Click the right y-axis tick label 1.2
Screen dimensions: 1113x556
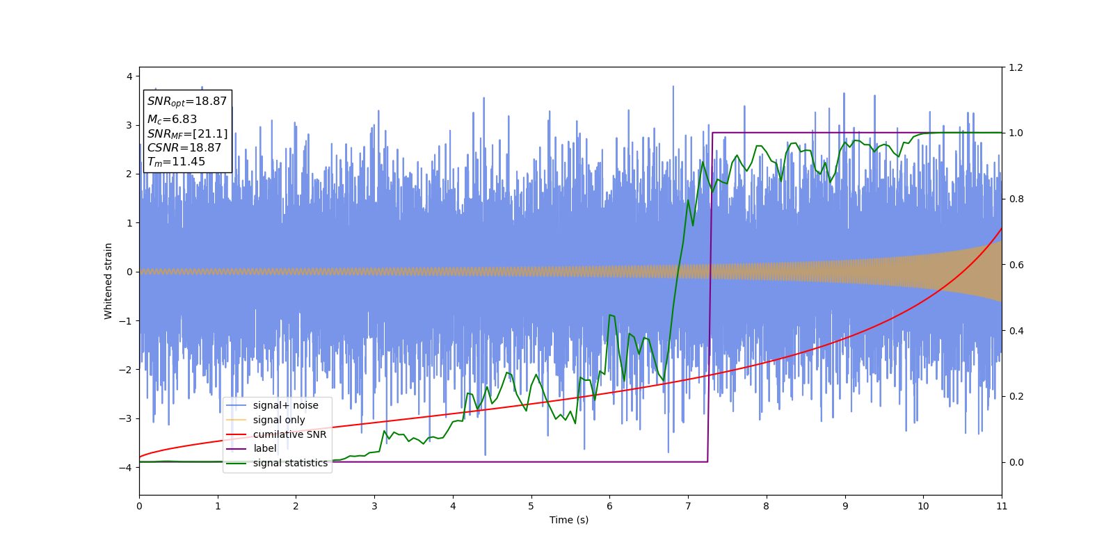click(x=1016, y=67)
